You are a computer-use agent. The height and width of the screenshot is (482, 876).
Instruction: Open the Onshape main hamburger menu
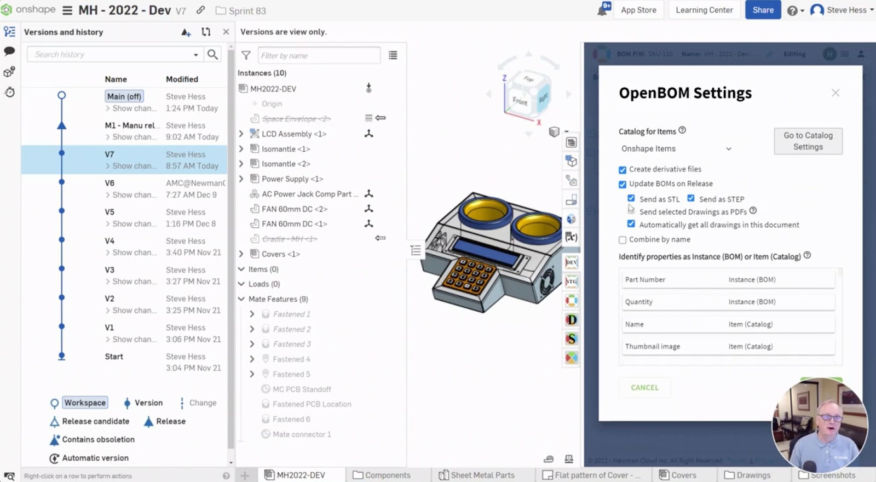point(67,10)
